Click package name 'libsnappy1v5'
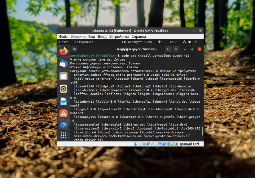Viewport: 255px width, 178px height. tap(85, 117)
